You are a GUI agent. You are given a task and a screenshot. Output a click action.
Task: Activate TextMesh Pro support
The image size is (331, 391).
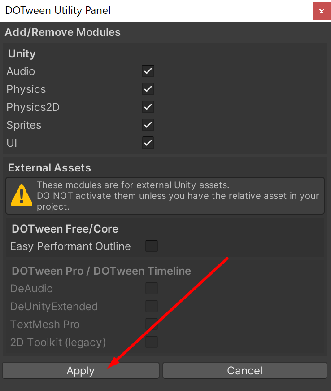[x=151, y=324]
